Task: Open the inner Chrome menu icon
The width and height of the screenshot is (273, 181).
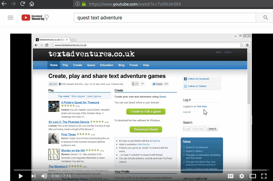Action: pyautogui.click(x=247, y=45)
